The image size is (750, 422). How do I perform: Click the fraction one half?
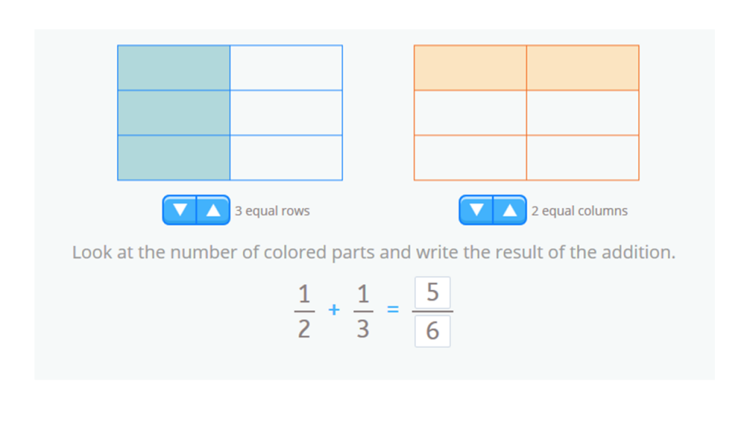(304, 310)
